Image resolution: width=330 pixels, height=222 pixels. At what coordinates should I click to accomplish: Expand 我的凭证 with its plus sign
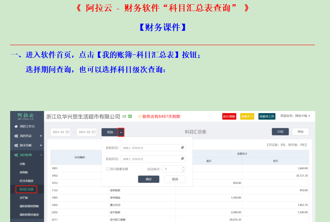click(41, 136)
